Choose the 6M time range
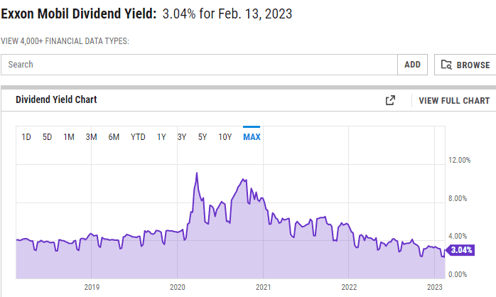The height and width of the screenshot is (297, 496). click(114, 137)
